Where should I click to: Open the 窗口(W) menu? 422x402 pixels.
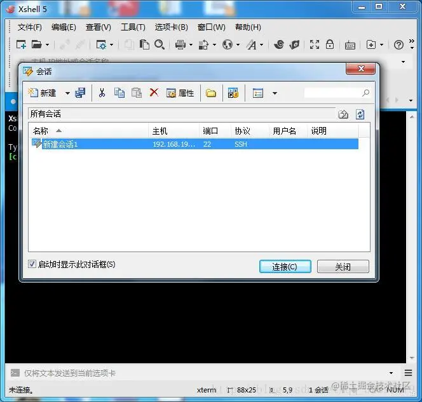(x=211, y=27)
